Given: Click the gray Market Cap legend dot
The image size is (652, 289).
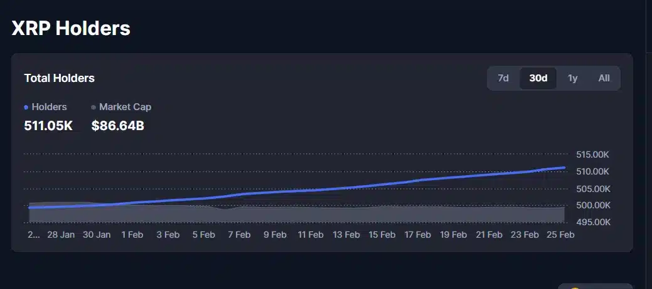Looking at the screenshot, I should pos(94,108).
